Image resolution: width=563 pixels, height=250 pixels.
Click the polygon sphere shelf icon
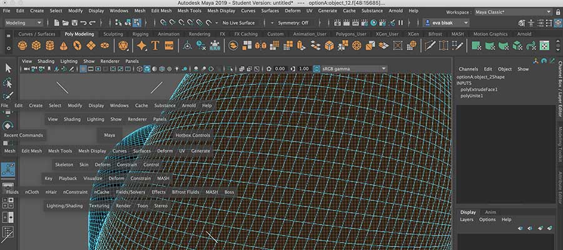pyautogui.click(x=23, y=46)
